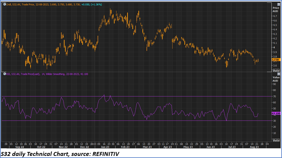Toggle Auto scaling on the price axis
This screenshot has width=282, height=158.
tap(276, 70)
